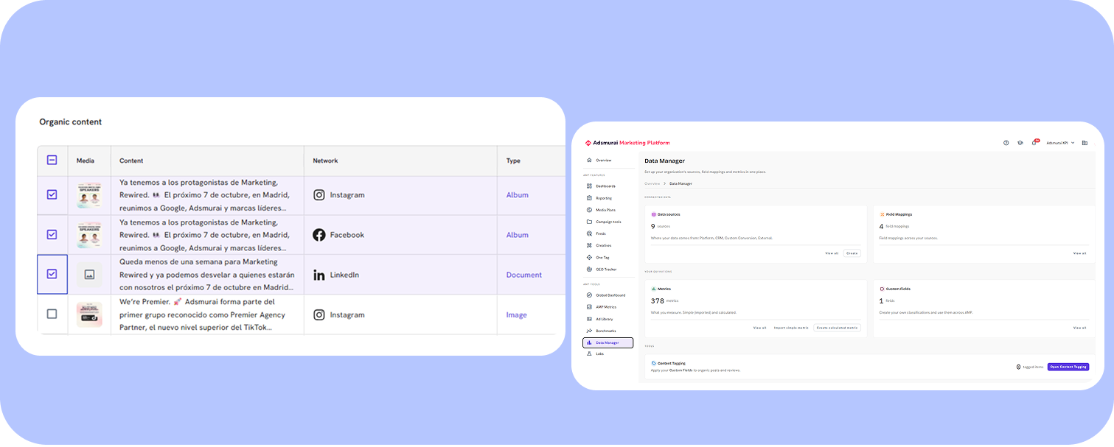Click the Overview breadcrumb link
The image size is (1114, 447).
click(652, 183)
